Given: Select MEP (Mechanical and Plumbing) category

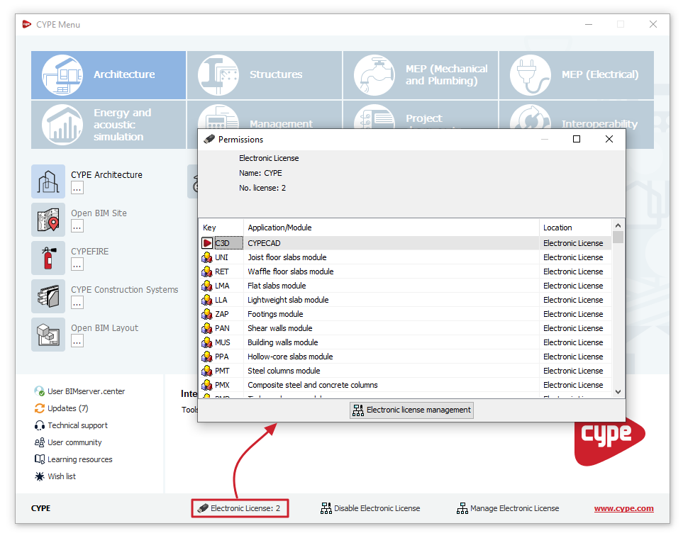Looking at the screenshot, I should coord(421,75).
